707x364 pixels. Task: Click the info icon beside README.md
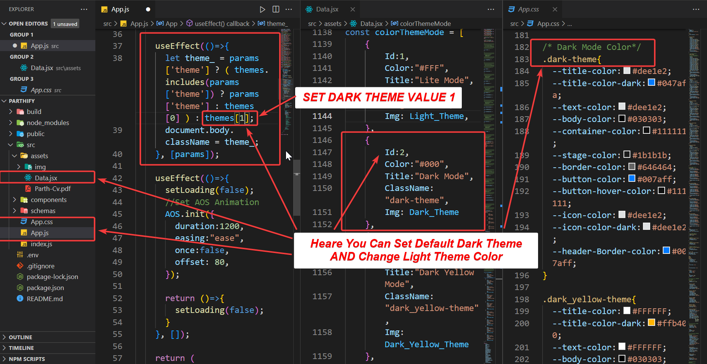20,298
